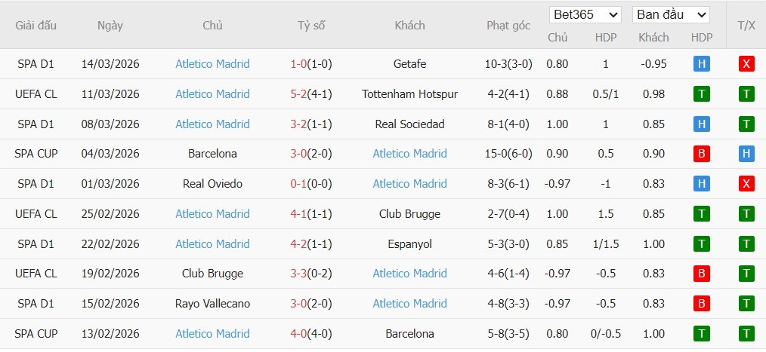Viewport: 766px width, 352px height.
Task: Open the Bet365 bookmaker dropdown
Action: [585, 15]
